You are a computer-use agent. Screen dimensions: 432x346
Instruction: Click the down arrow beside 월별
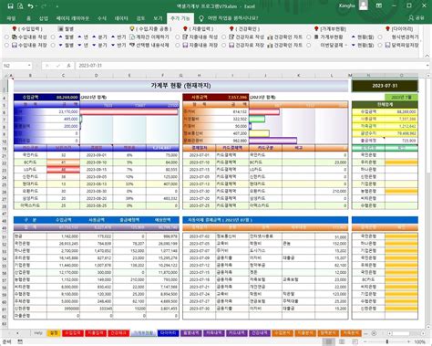point(60,45)
